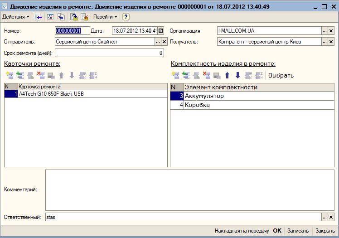
Task: Clear the Отправитель field with X button
Action: [x=165, y=42]
